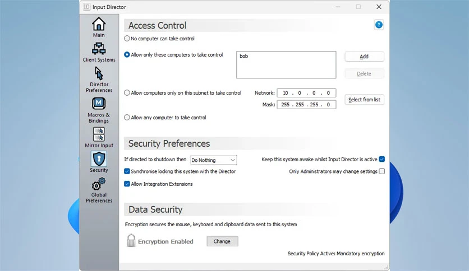
Task: Open Global Preferences gears icon
Action: point(99,184)
